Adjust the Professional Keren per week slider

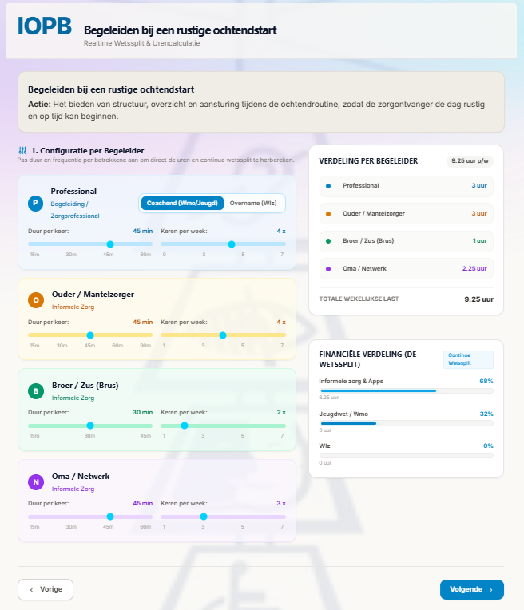[x=223, y=244]
